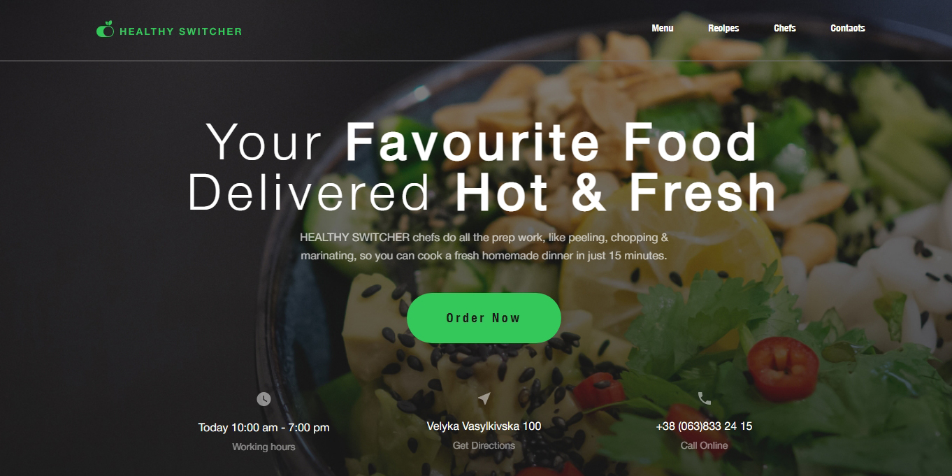Click the HEALTHY SWITCHER brand name
The width and height of the screenshot is (952, 476).
[x=180, y=31]
